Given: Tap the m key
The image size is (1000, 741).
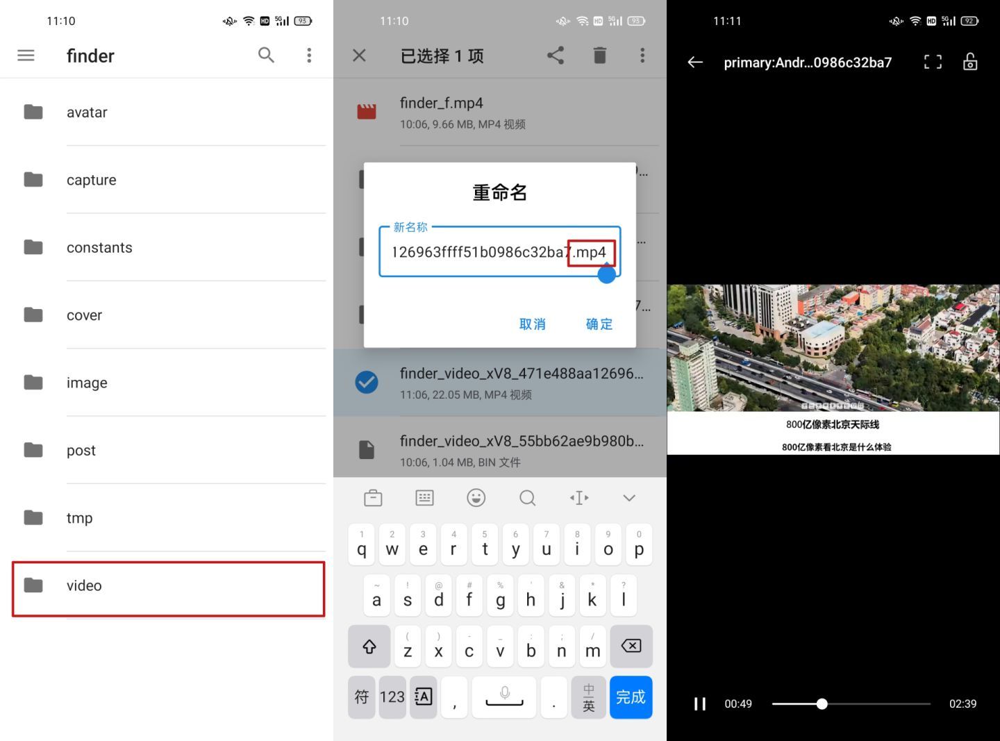Looking at the screenshot, I should tap(592, 646).
